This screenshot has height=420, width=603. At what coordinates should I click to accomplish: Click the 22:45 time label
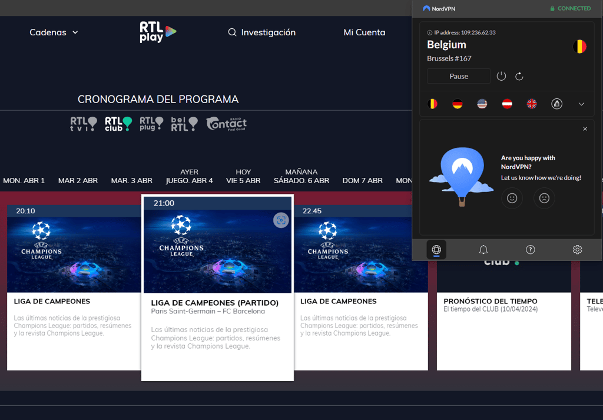click(312, 211)
